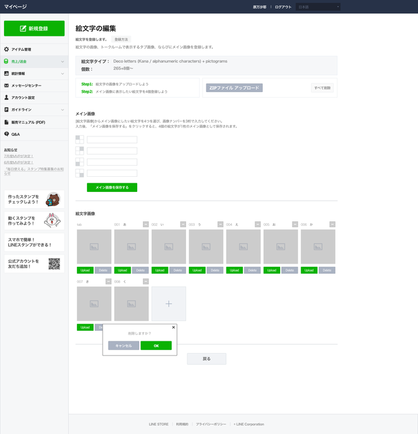Click the emoji 003 image placeholder
Screen dimensions: 418x434
coord(206,246)
